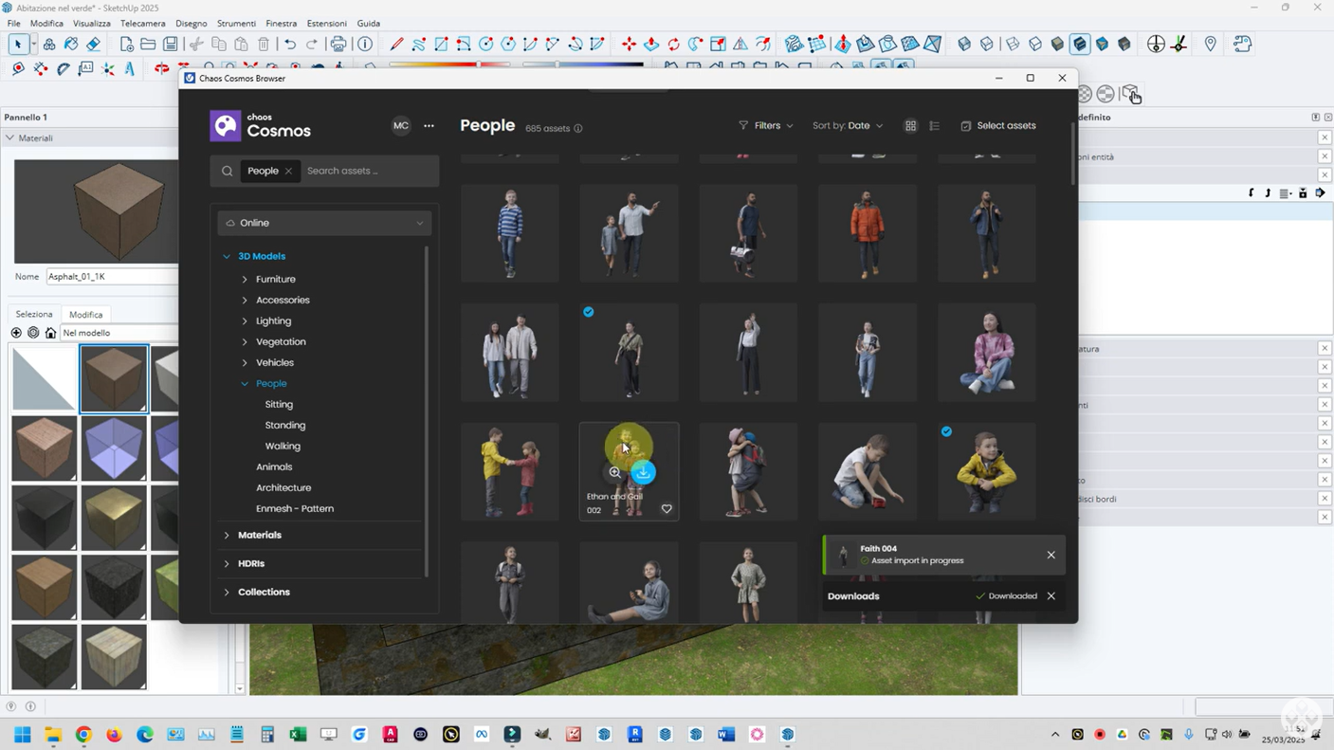Viewport: 1334px width, 750px height.
Task: Select the Sitting people subcategory
Action: coord(279,405)
